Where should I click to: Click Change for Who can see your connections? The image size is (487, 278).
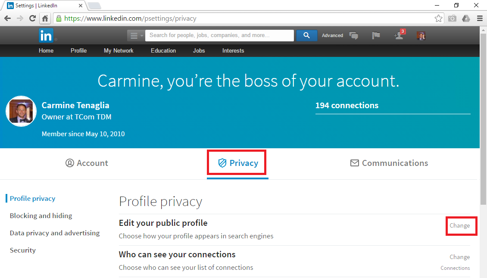tap(460, 257)
